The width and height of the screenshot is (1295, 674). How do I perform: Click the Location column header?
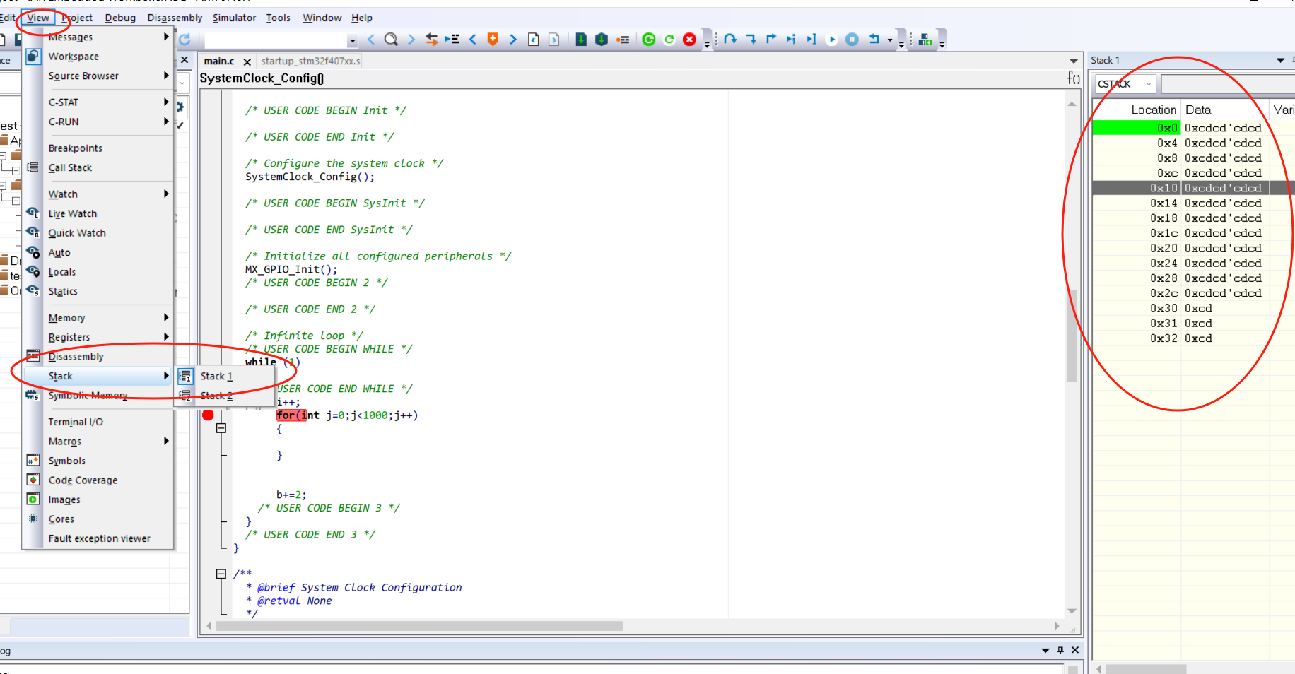pyautogui.click(x=1137, y=110)
